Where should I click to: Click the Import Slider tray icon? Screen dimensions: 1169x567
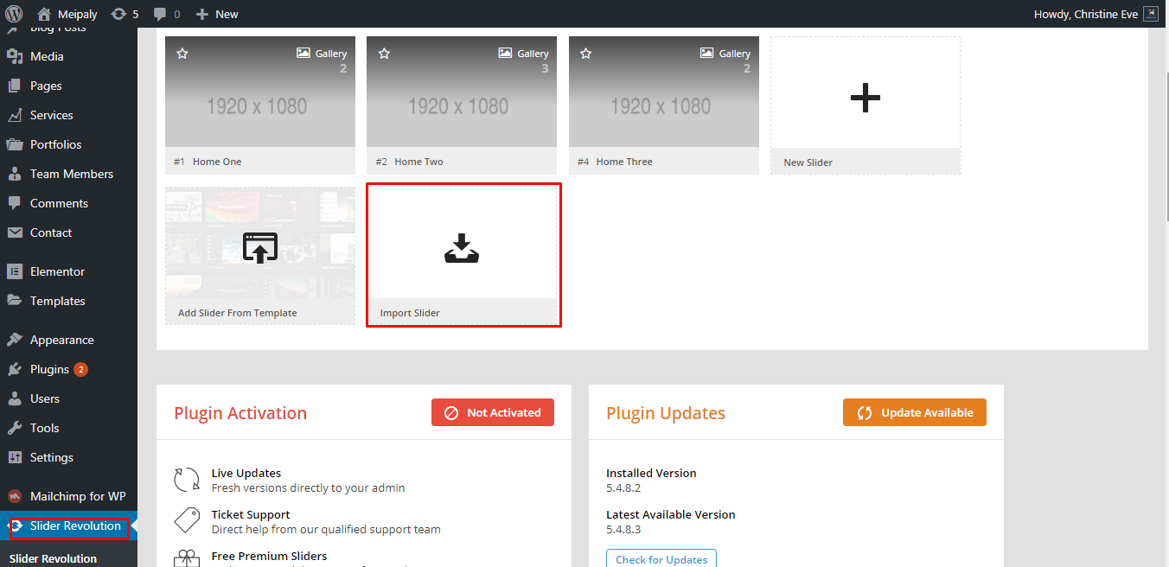coord(462,248)
